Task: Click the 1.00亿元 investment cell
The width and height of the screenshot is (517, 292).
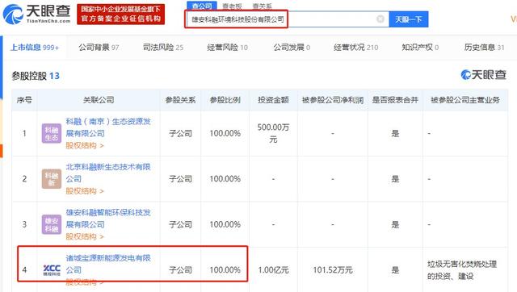Action: pos(273,270)
